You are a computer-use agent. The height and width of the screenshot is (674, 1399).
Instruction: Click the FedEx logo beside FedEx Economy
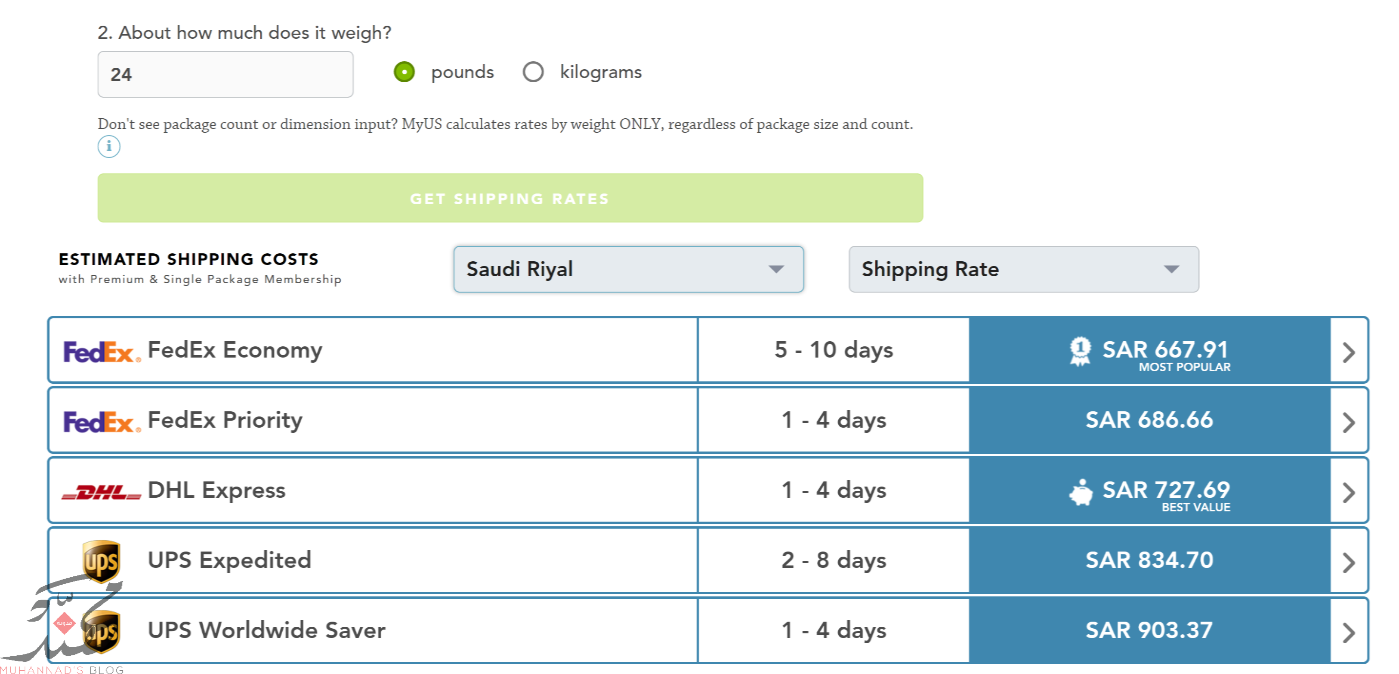click(x=101, y=352)
